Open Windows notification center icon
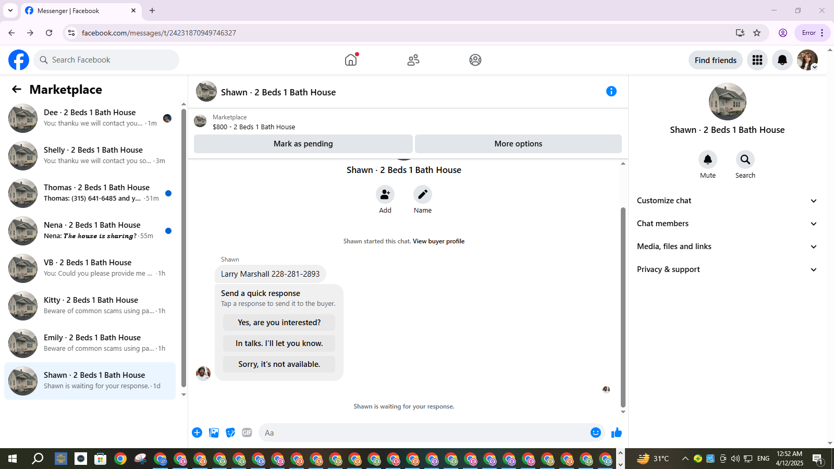This screenshot has width=834, height=469. click(818, 459)
